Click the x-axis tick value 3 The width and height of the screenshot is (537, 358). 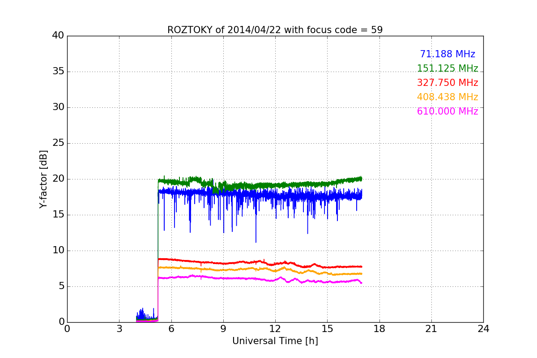coord(119,329)
